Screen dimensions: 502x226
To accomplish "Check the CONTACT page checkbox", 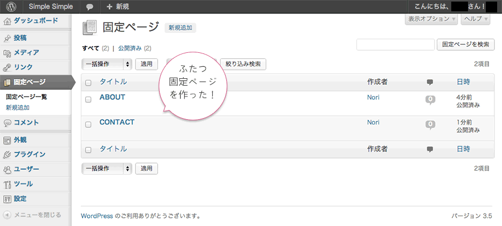I will pyautogui.click(x=89, y=124).
